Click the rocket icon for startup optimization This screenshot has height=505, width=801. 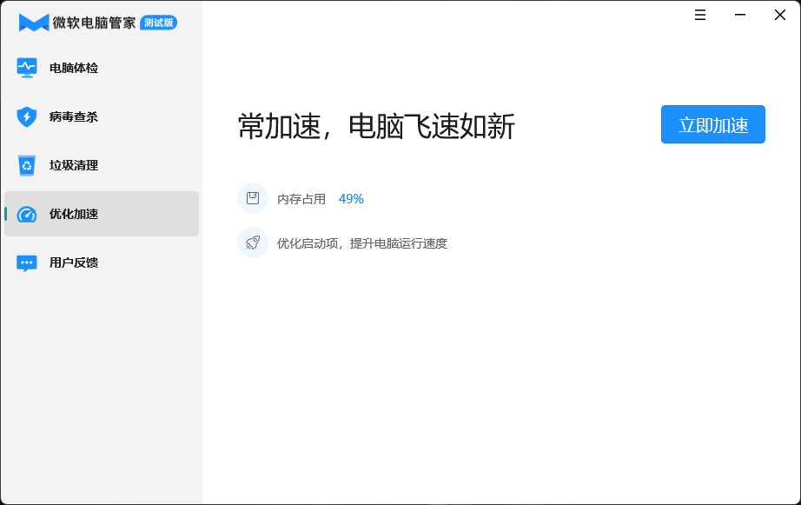(253, 243)
